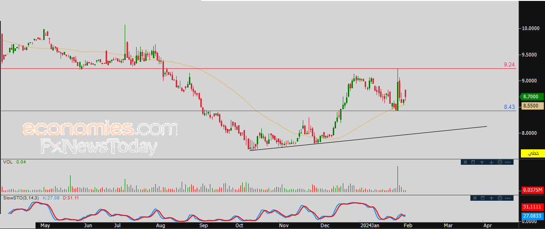The image size is (545, 229).
Task: Open VOL indicator settings gear
Action: 500,162
